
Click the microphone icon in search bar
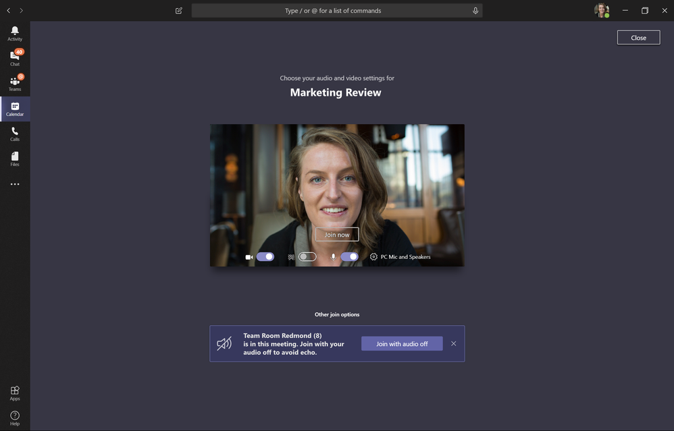click(475, 11)
